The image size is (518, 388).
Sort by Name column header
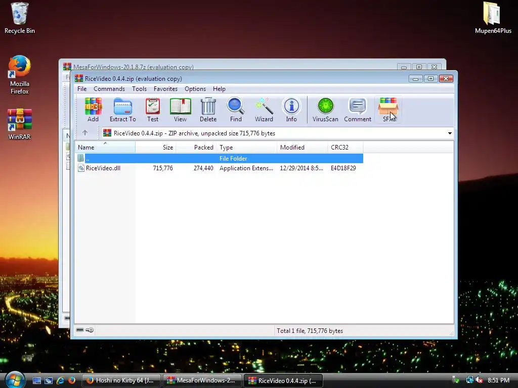pos(105,147)
